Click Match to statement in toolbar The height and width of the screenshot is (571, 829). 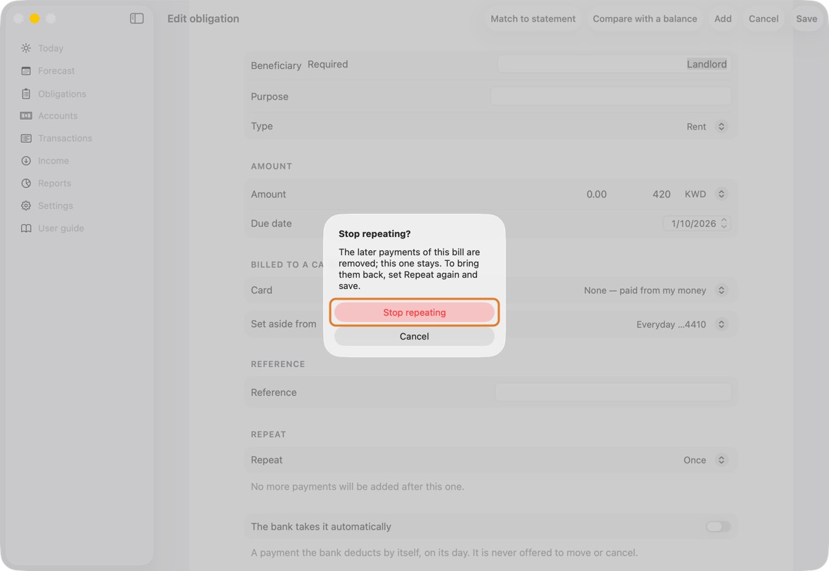(533, 18)
